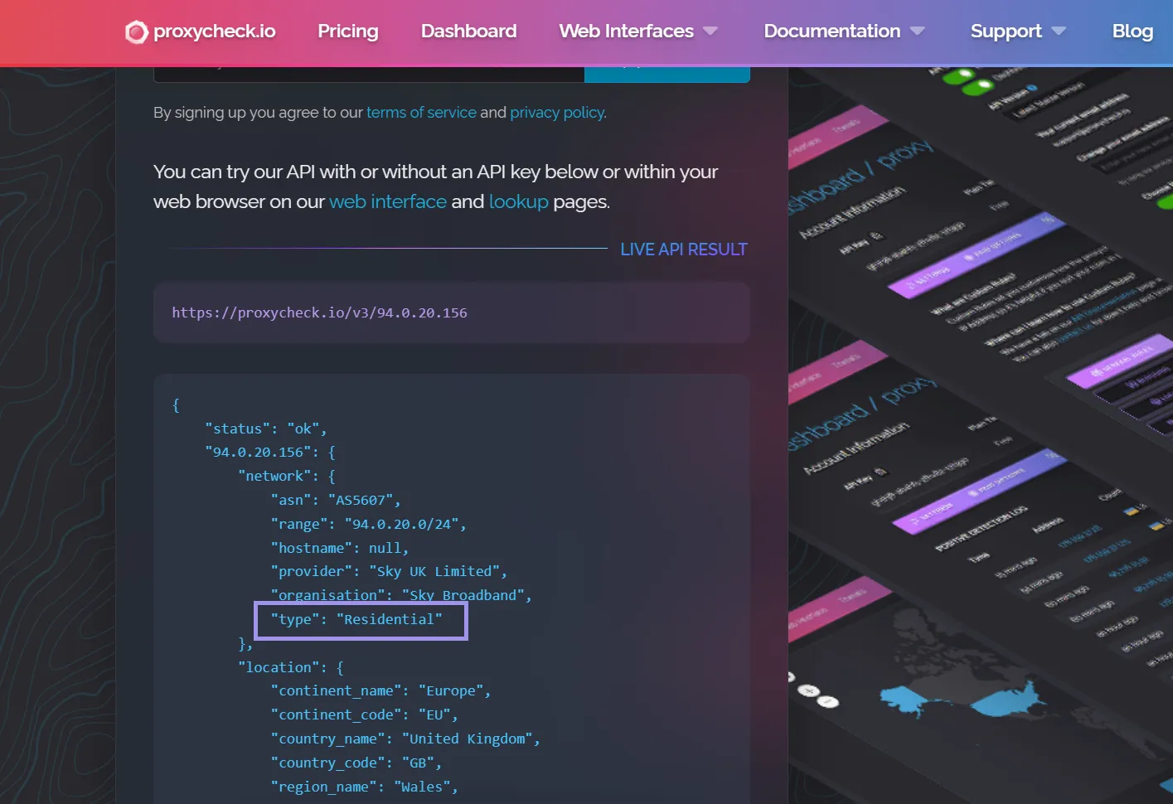This screenshot has height=804, width=1173.
Task: Open the Support menu
Action: click(1006, 31)
